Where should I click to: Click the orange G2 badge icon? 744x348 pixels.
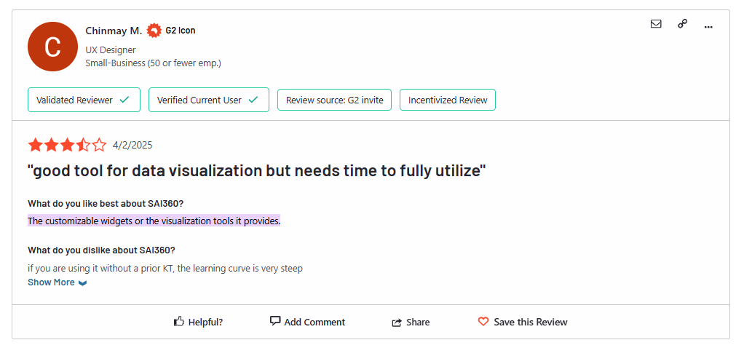click(154, 31)
